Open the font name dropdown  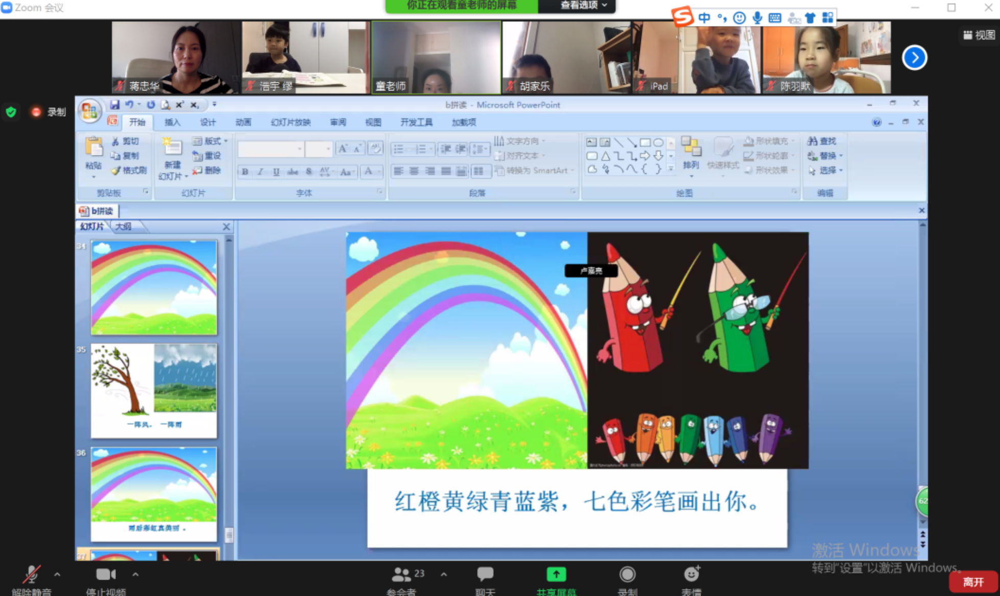tap(300, 149)
